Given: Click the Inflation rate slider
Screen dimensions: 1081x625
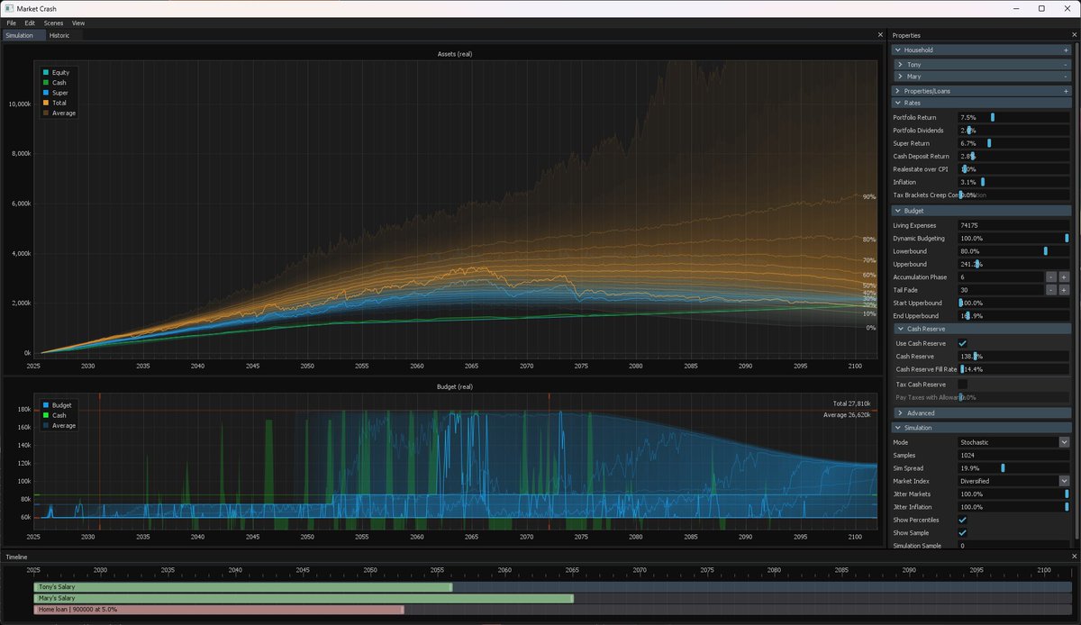Looking at the screenshot, I should pyautogui.click(x=1013, y=182).
